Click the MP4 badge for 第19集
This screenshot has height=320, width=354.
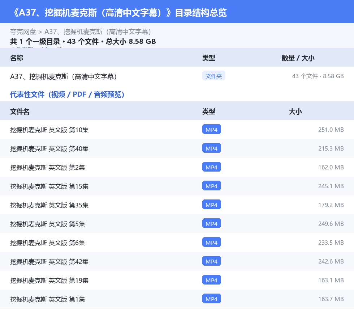[212, 280]
